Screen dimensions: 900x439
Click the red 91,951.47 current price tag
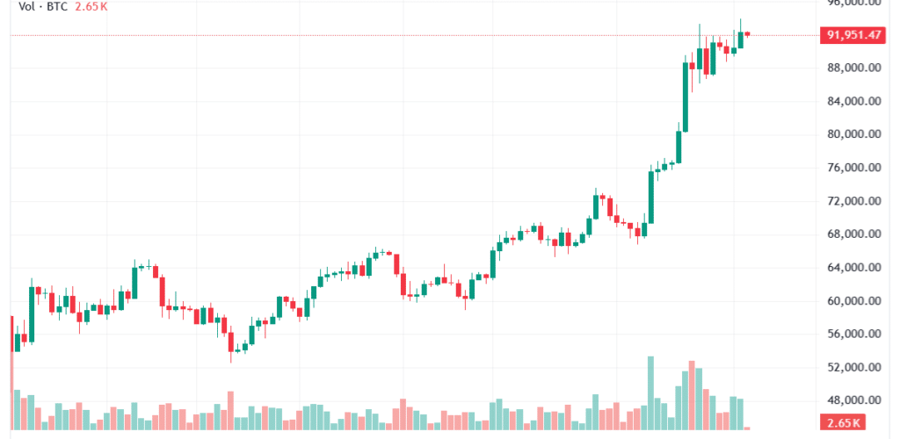853,35
